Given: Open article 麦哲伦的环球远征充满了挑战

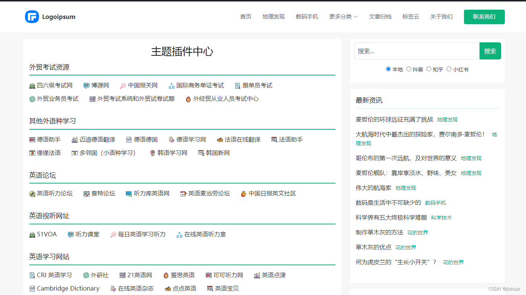Looking at the screenshot, I should [394, 120].
